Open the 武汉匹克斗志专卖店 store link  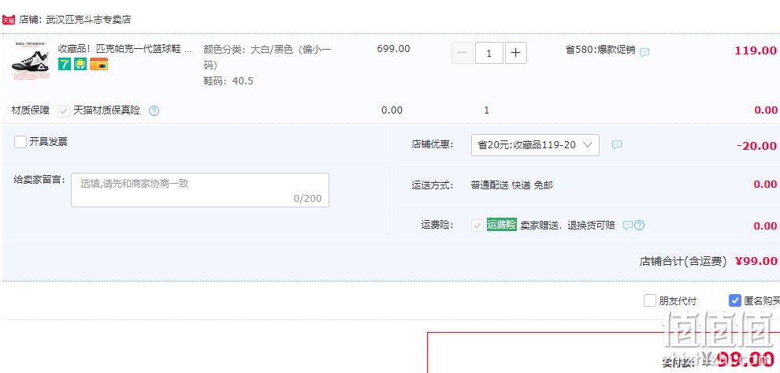point(88,20)
